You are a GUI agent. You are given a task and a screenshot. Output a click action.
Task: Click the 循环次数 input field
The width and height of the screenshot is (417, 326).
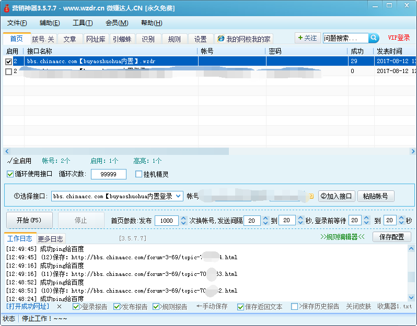(108, 174)
